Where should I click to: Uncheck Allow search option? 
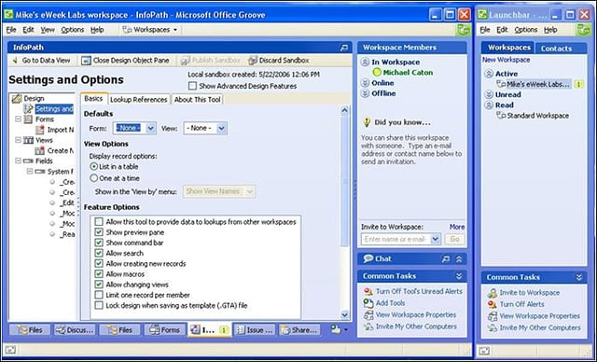pyautogui.click(x=99, y=253)
